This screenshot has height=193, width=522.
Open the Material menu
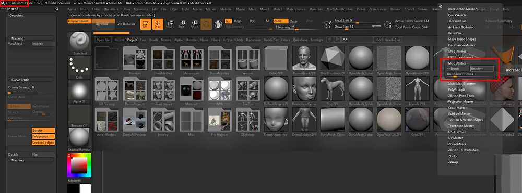(x=227, y=9)
